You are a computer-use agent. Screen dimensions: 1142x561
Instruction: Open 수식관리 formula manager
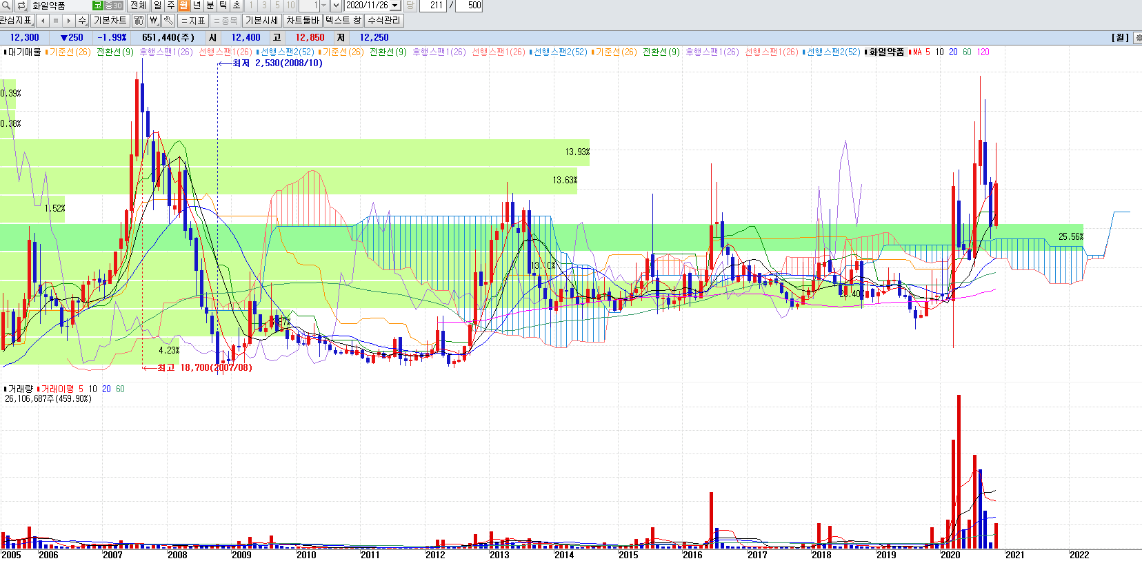click(384, 21)
